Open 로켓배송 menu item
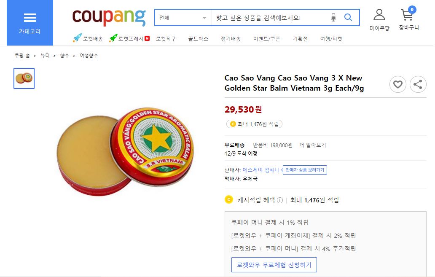Image resolution: width=435 pixels, height=277 pixels. [88, 38]
